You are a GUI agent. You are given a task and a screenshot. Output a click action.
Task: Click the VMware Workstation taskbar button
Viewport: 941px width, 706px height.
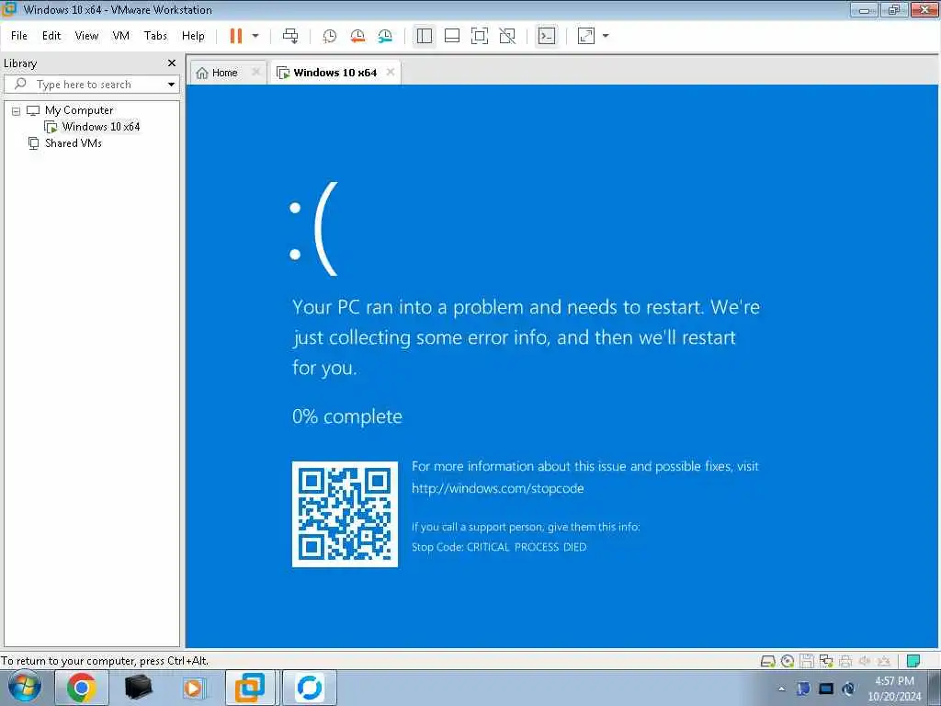(250, 688)
